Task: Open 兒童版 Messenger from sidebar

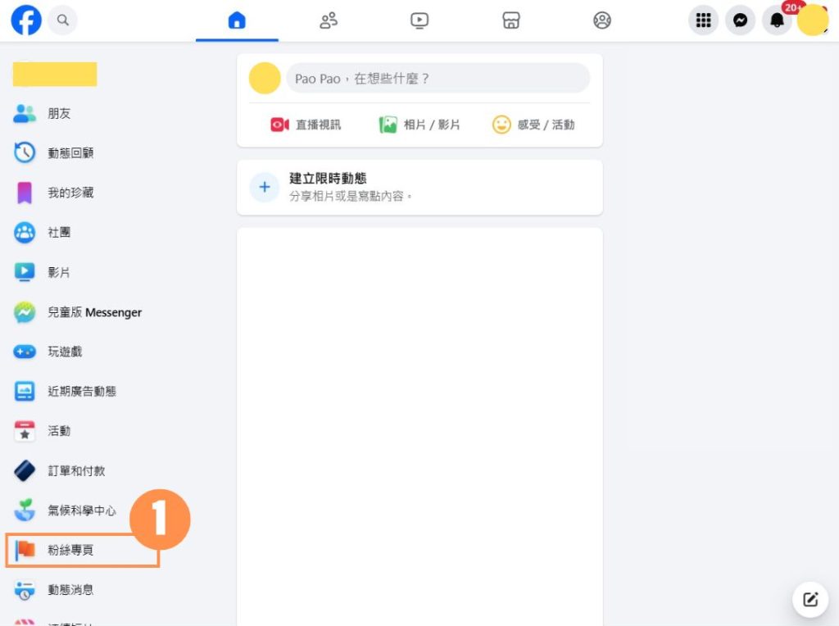Action: point(94,312)
